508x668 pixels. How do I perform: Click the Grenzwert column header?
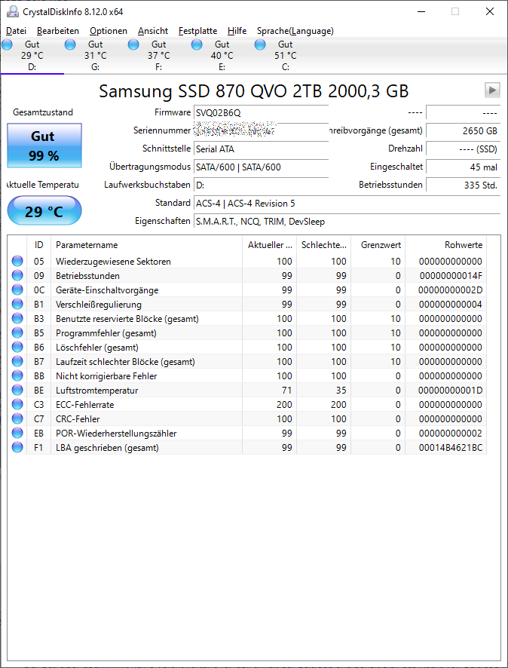[378, 245]
